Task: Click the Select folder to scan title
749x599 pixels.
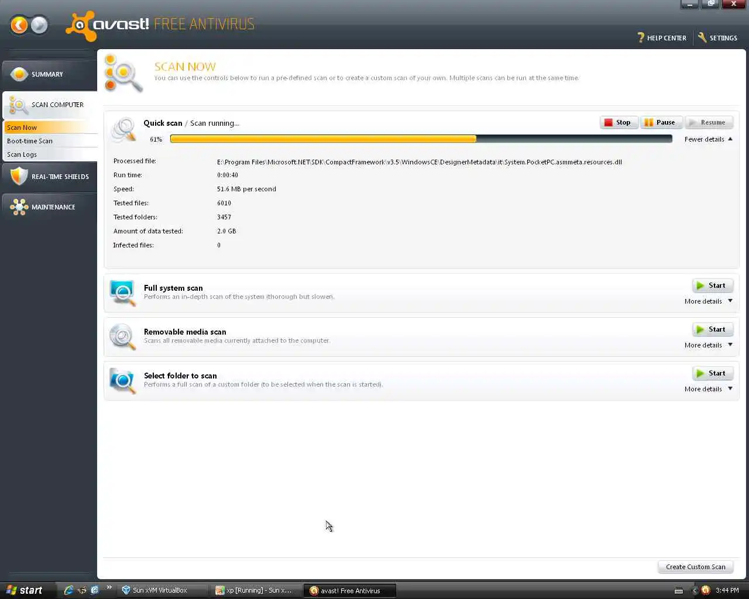Action: tap(180, 376)
